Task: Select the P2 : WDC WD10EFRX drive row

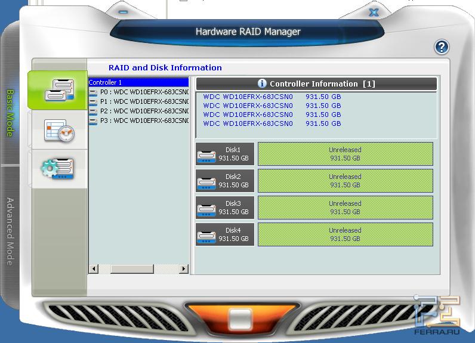Action: point(139,111)
